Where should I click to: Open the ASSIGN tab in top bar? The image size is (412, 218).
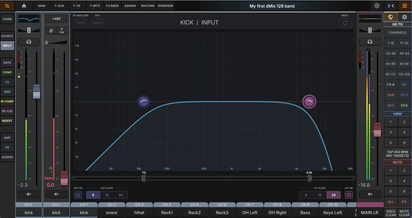pyautogui.click(x=130, y=6)
